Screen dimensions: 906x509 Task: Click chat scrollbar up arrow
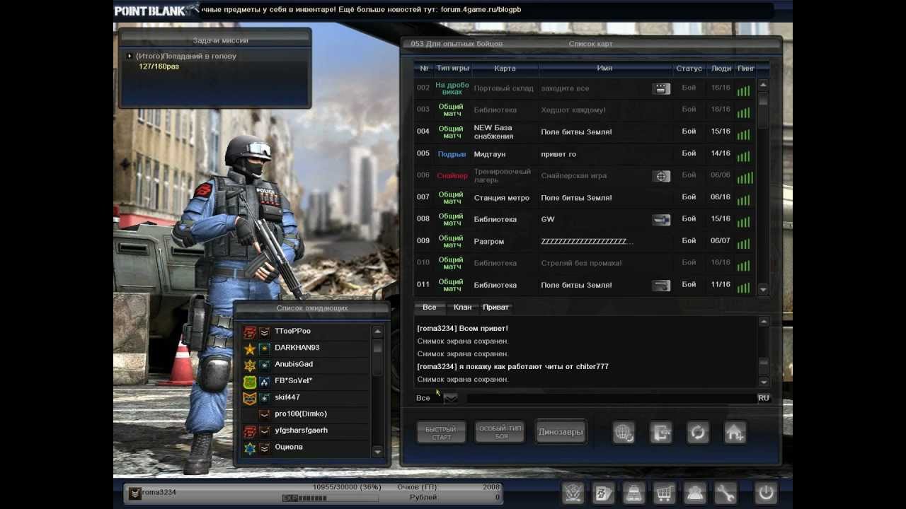763,322
